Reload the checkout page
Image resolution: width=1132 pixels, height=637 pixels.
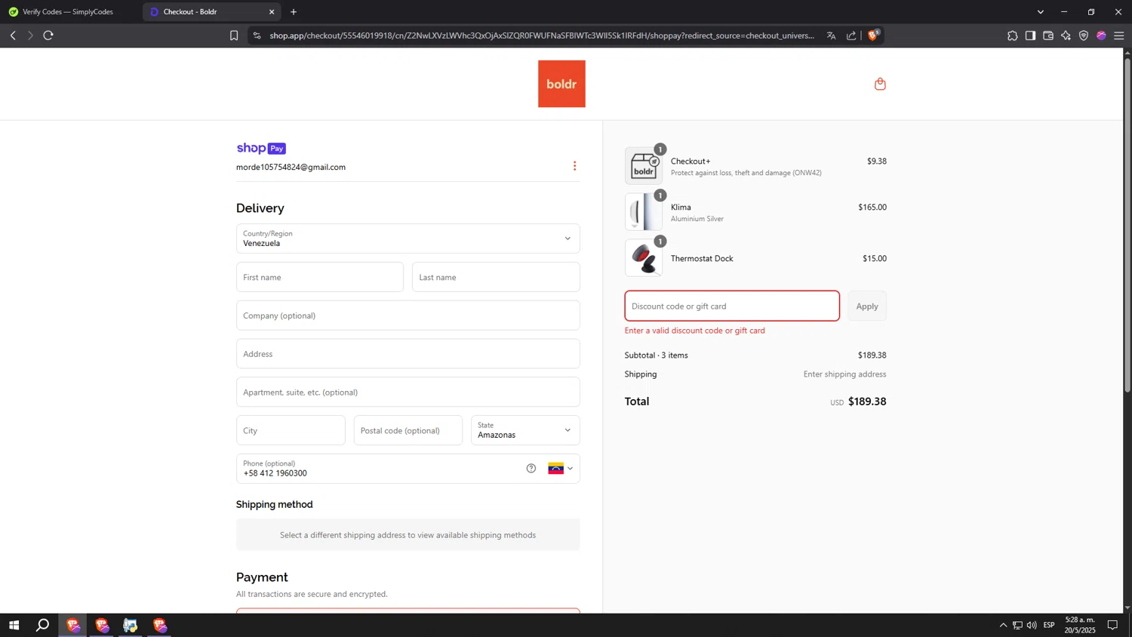click(48, 35)
